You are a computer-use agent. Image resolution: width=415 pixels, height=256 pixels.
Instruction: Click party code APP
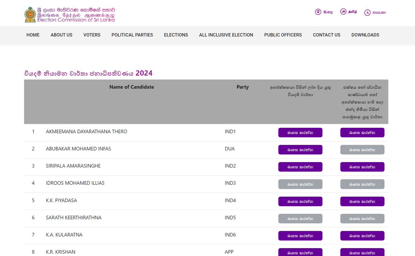point(229,252)
